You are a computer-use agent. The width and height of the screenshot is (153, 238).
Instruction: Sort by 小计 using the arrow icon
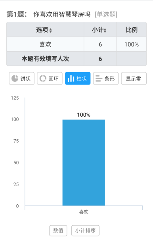105,31
